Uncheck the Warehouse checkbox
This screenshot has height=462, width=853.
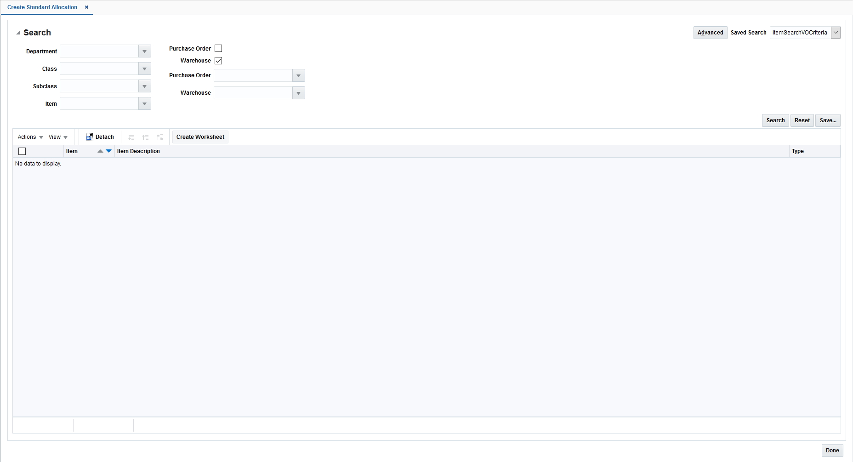point(218,60)
